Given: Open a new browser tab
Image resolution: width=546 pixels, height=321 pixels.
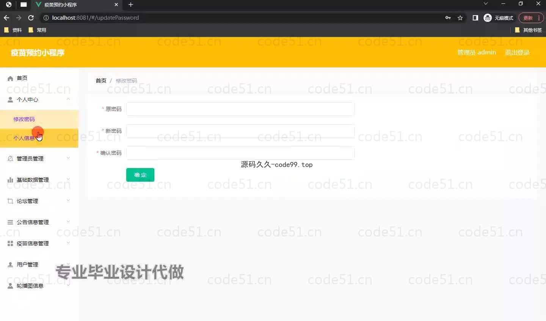Looking at the screenshot, I should [x=131, y=5].
